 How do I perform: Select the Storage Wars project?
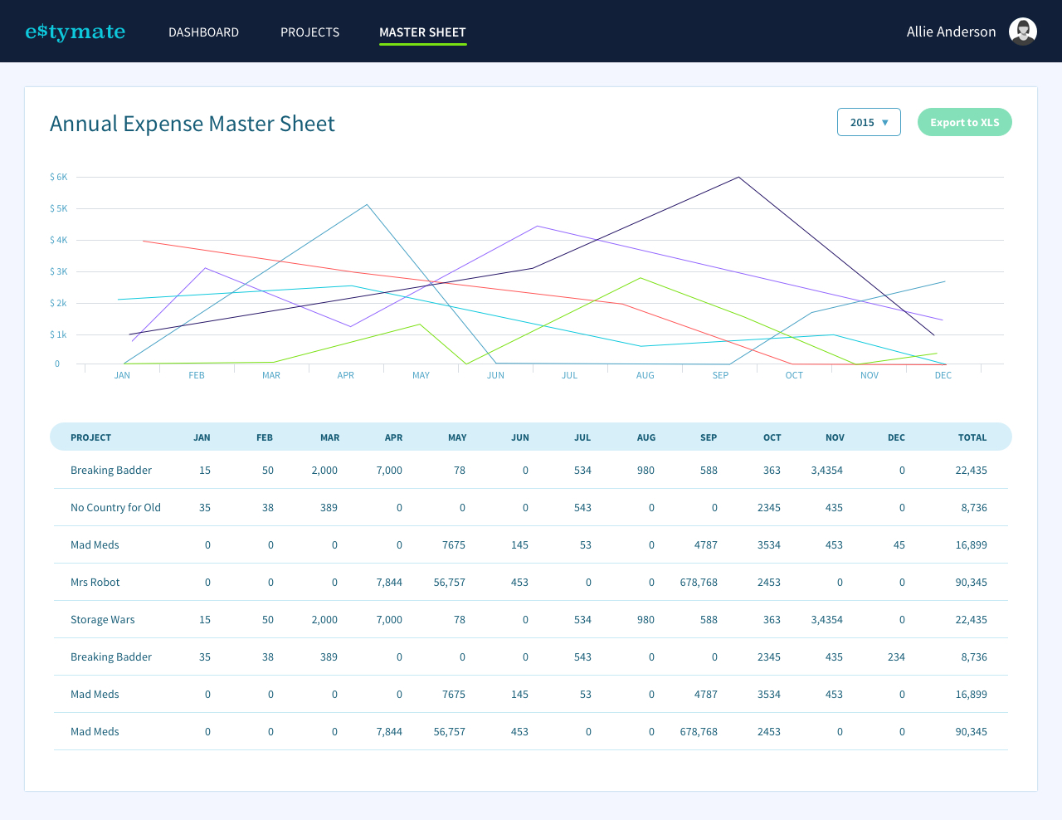click(102, 619)
